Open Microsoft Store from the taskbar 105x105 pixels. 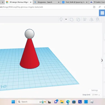click(x=74, y=102)
